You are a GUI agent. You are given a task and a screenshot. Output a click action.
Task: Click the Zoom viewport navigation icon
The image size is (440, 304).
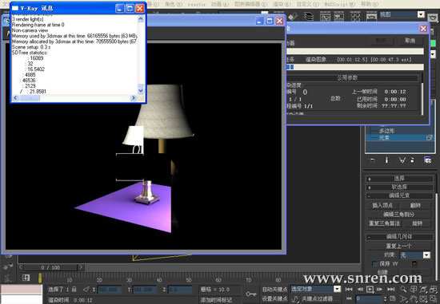(x=403, y=290)
